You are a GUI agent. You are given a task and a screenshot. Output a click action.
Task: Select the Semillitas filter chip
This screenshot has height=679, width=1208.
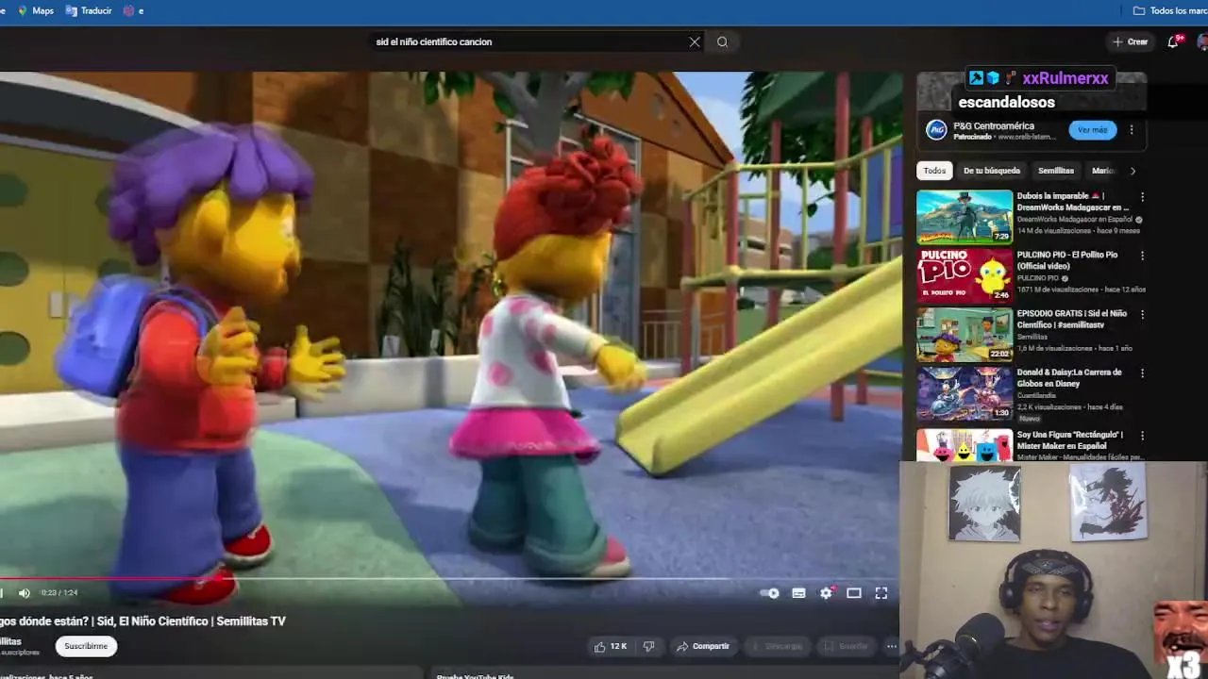point(1055,171)
